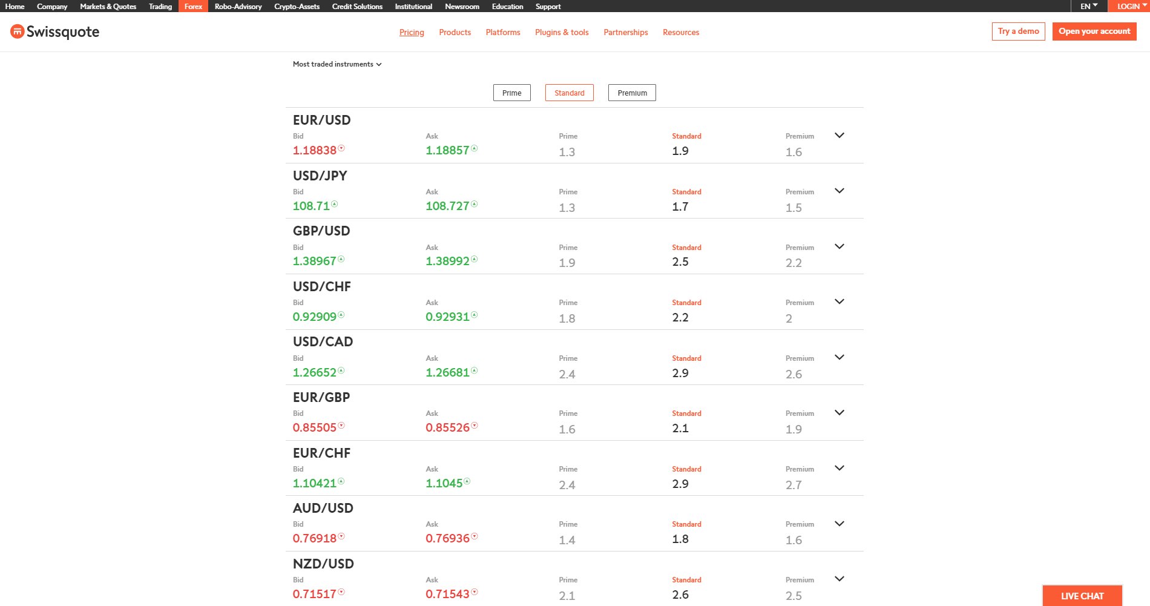Open Education in top bar
The height and width of the screenshot is (606, 1150).
coord(507,6)
